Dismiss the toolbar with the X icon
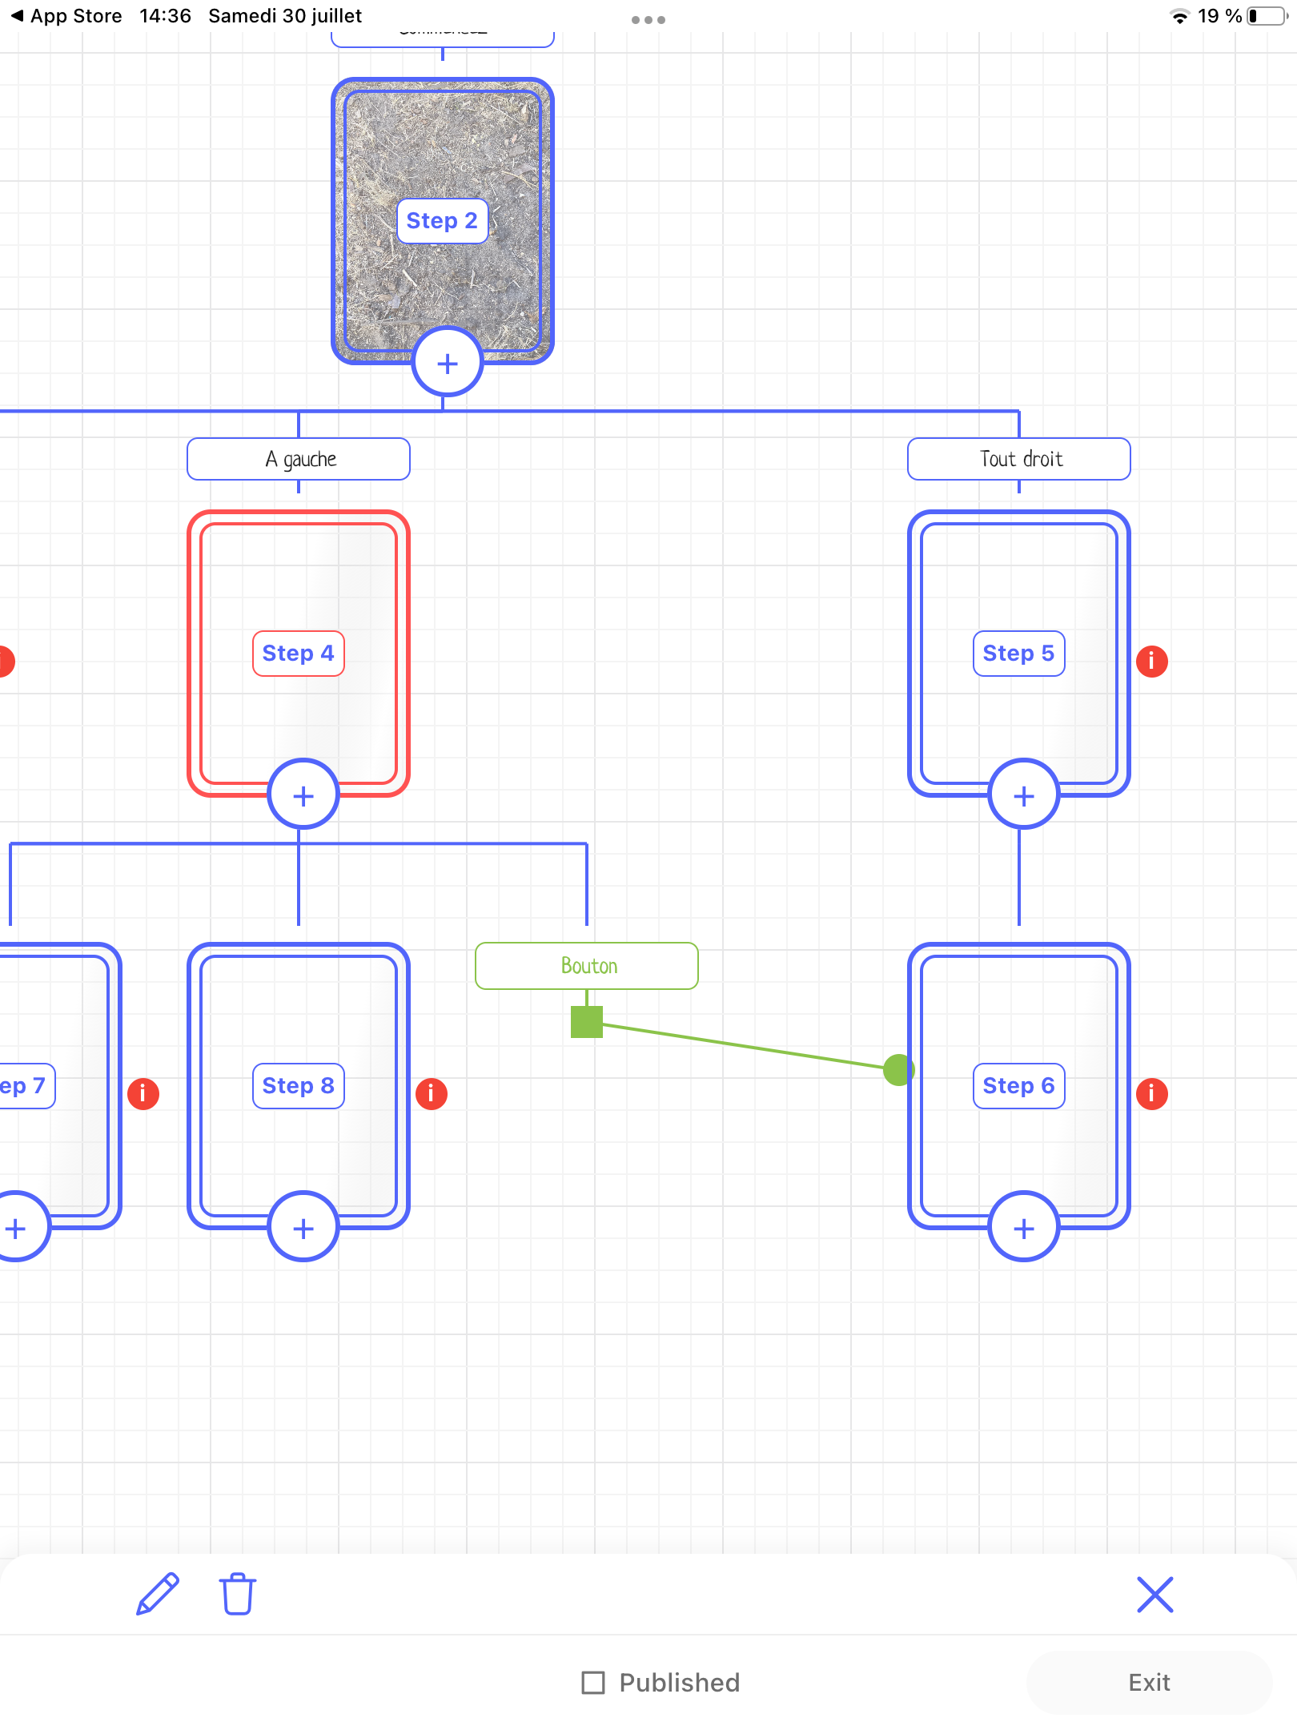Viewport: 1297px width, 1730px height. coord(1154,1594)
